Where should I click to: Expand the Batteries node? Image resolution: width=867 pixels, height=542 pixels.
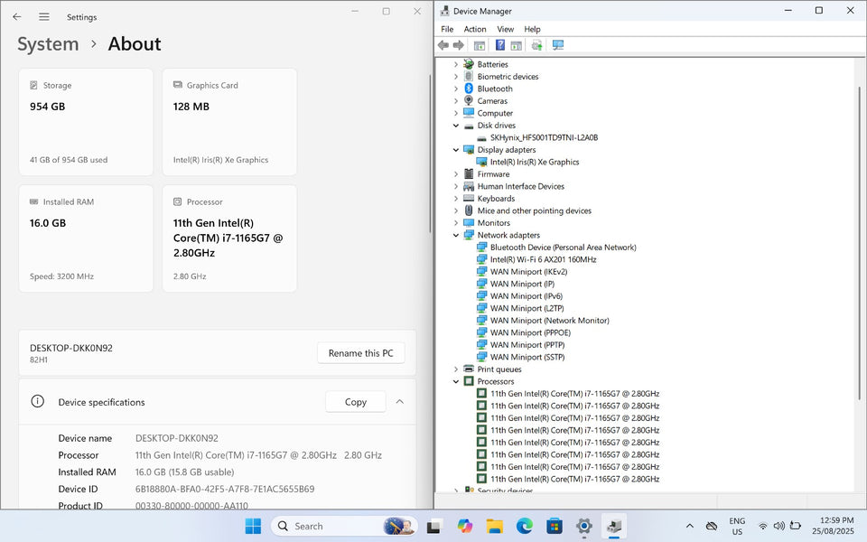click(455, 64)
